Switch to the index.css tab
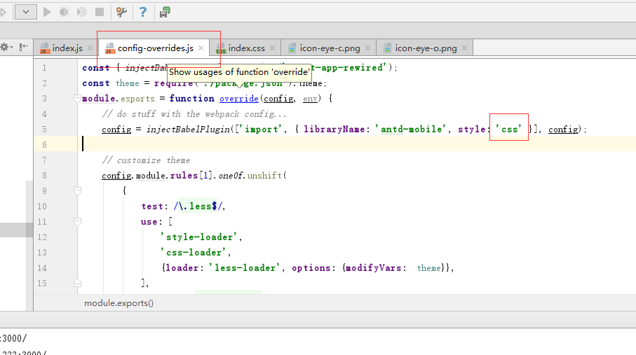This screenshot has height=355, width=636. [x=247, y=48]
